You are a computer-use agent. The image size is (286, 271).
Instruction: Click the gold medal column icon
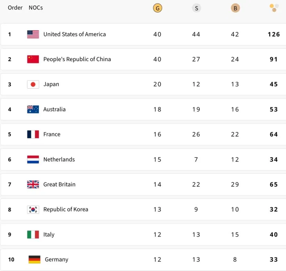157,8
